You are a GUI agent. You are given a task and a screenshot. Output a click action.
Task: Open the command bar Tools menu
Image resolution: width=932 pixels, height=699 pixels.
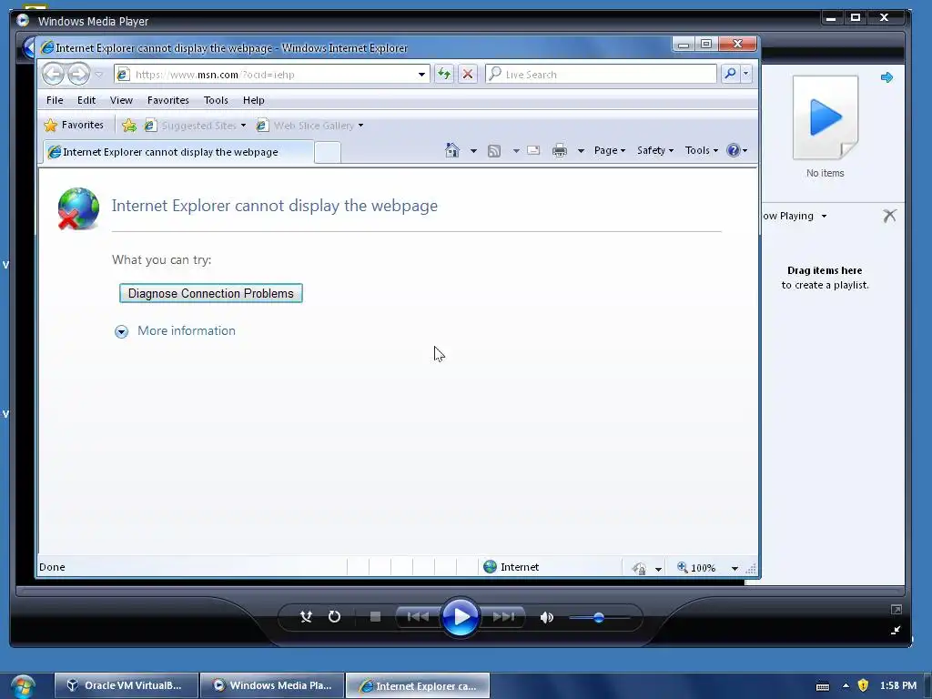tap(702, 150)
